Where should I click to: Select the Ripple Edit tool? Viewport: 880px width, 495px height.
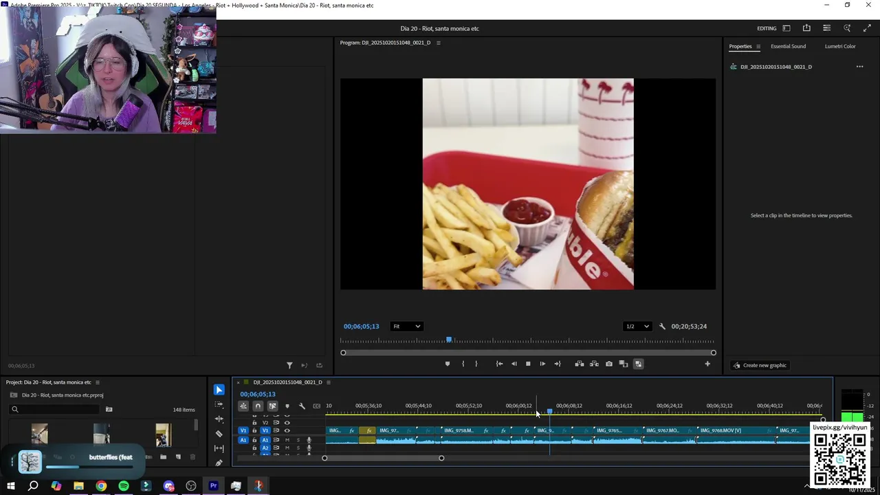tap(219, 419)
